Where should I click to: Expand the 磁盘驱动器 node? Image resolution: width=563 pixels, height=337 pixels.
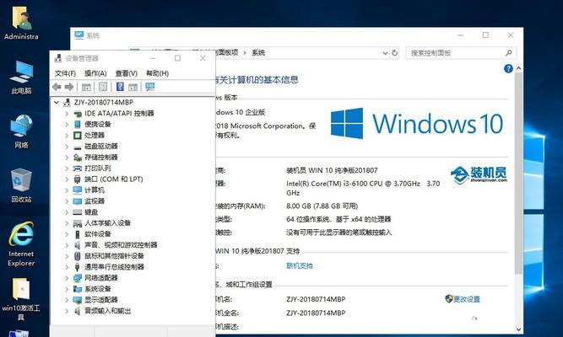click(x=67, y=147)
